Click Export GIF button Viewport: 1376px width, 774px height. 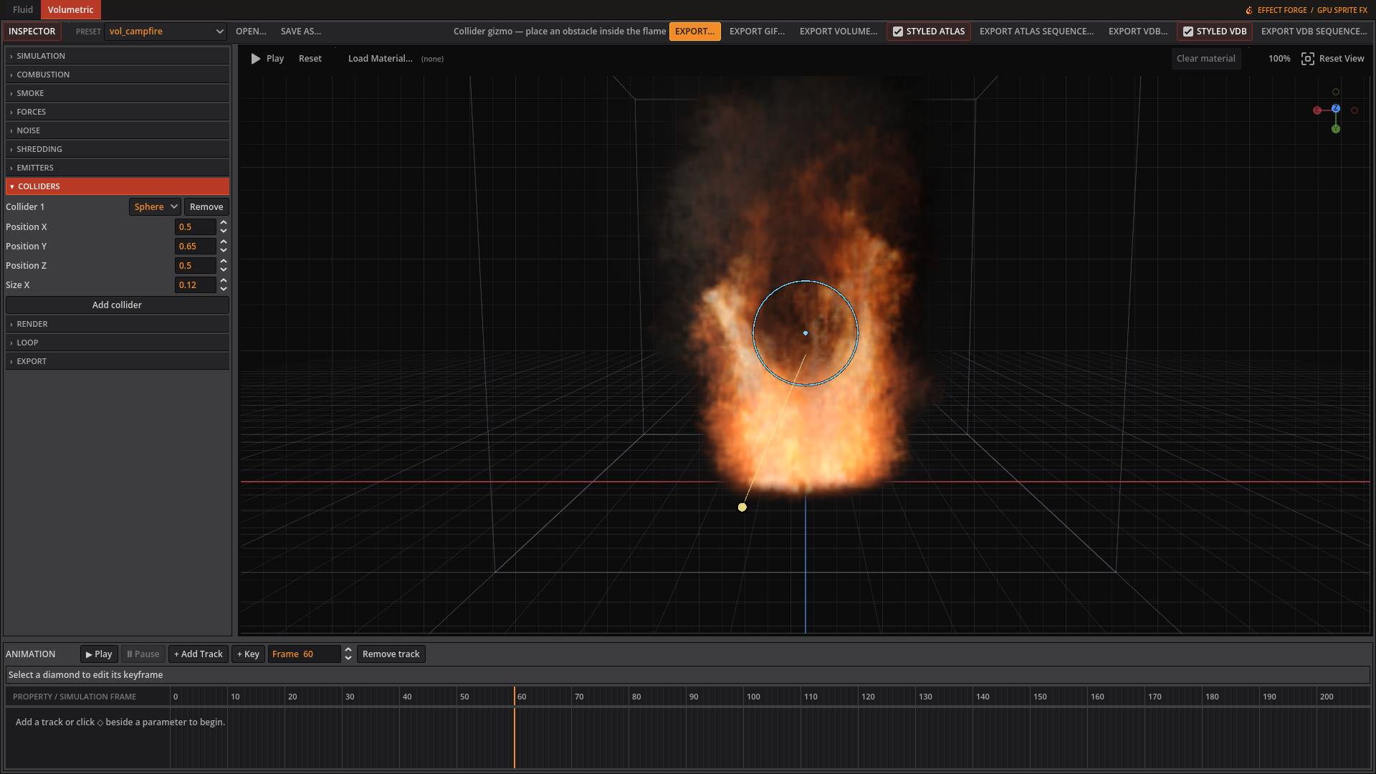click(x=757, y=32)
